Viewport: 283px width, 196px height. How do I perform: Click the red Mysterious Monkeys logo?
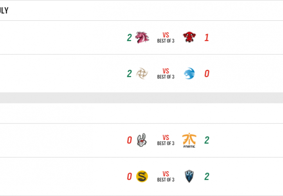click(x=189, y=38)
